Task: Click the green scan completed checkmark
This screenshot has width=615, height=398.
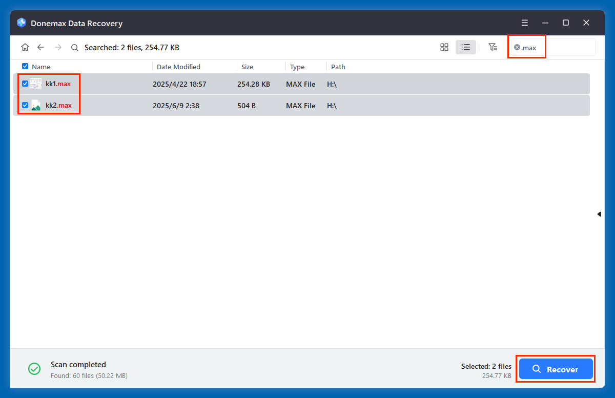Action: tap(34, 369)
